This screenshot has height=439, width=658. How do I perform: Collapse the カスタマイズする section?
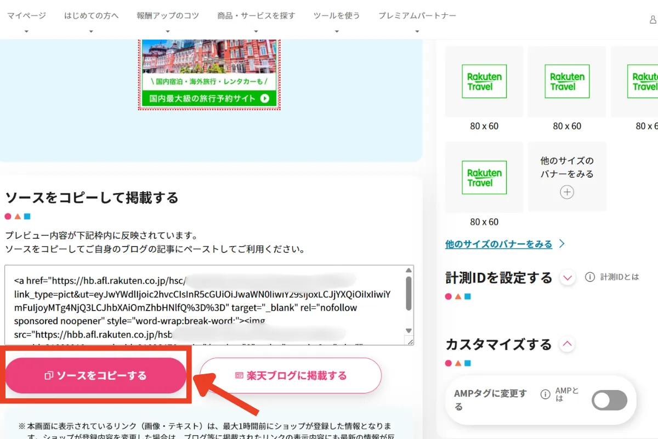point(568,344)
